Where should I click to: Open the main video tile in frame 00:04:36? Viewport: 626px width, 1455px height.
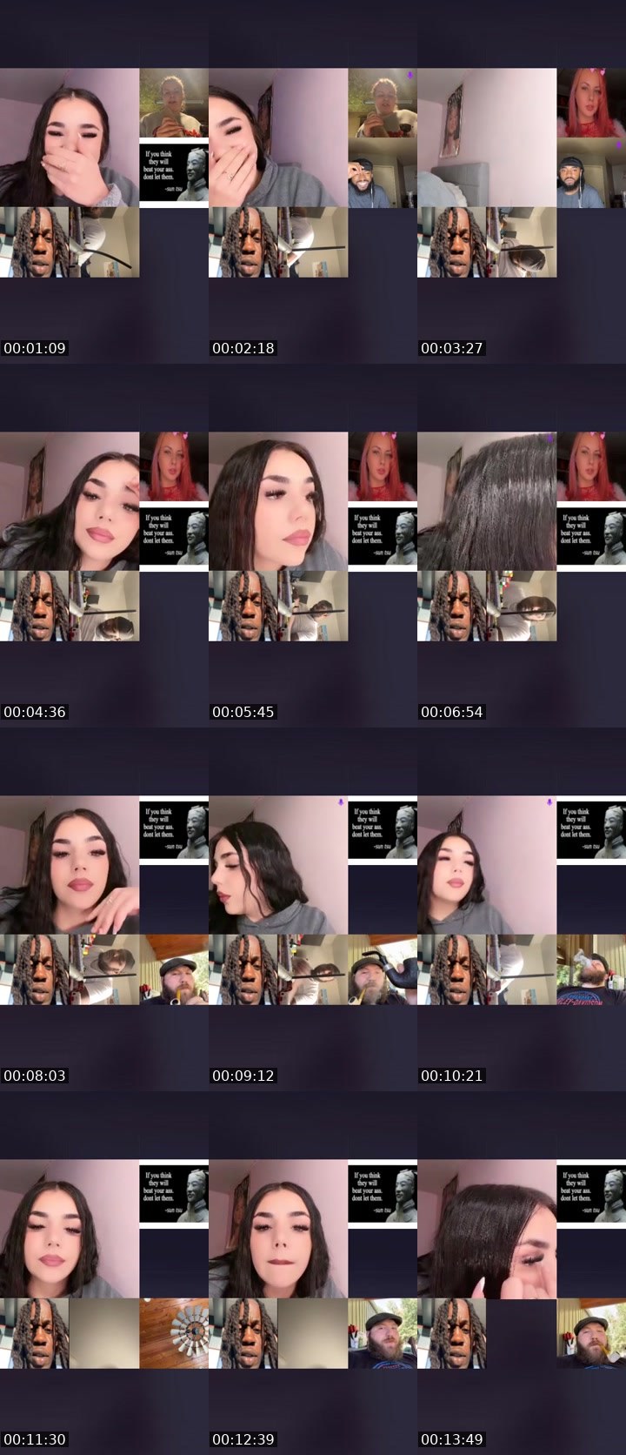click(x=70, y=501)
